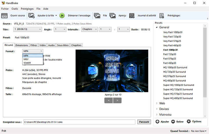Select HQ 720p30 Surround preset

click(x=174, y=72)
